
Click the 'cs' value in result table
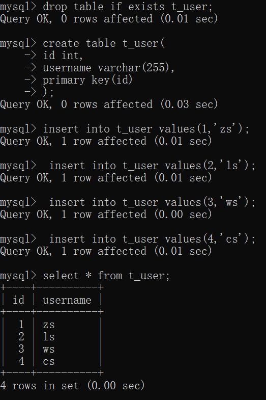coord(49,361)
